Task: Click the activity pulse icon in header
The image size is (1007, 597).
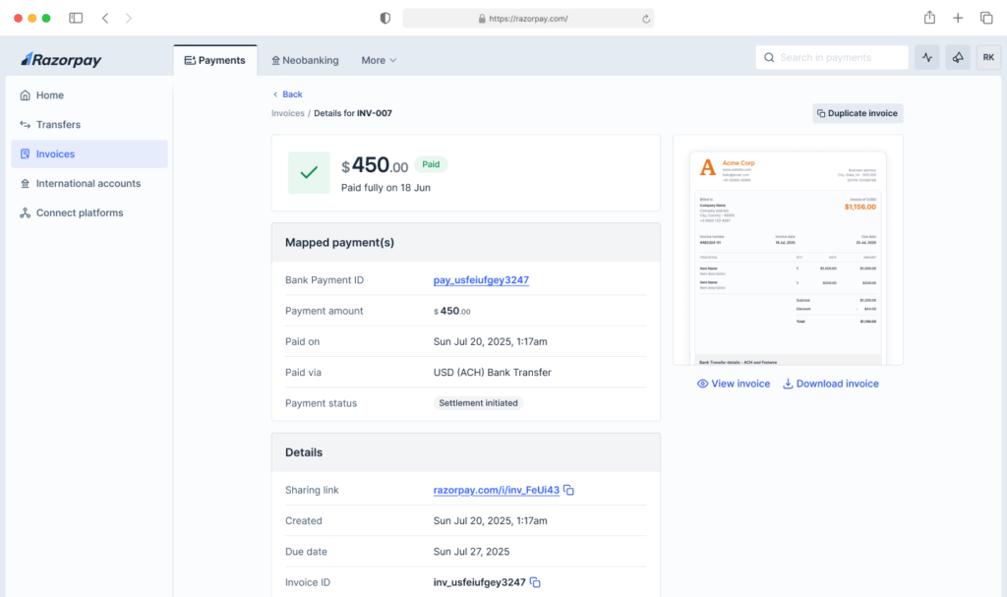Action: tap(927, 58)
